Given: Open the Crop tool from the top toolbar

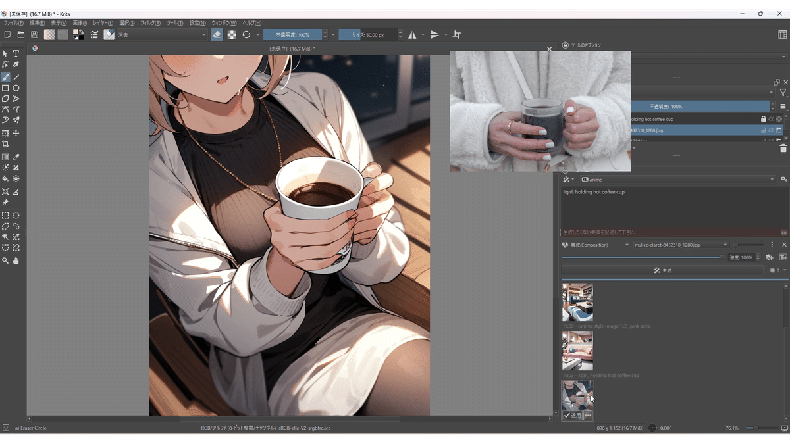Looking at the screenshot, I should click(x=457, y=35).
